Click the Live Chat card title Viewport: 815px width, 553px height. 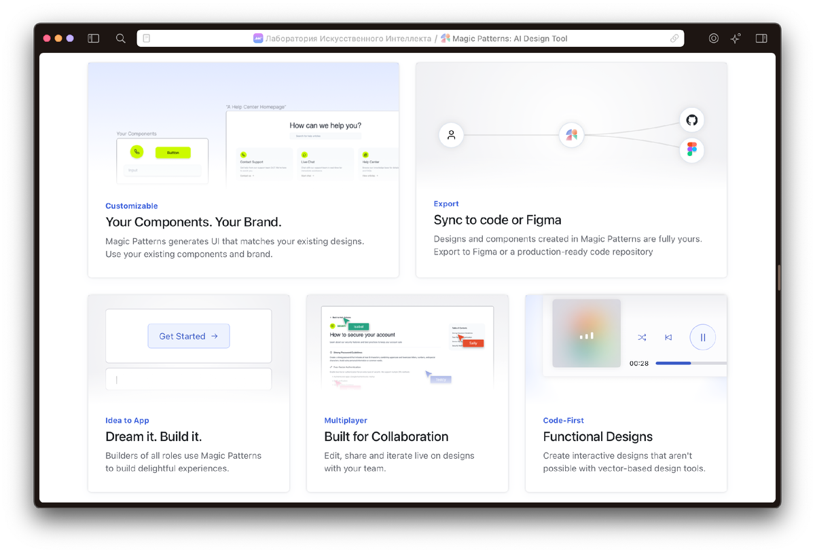(x=308, y=162)
